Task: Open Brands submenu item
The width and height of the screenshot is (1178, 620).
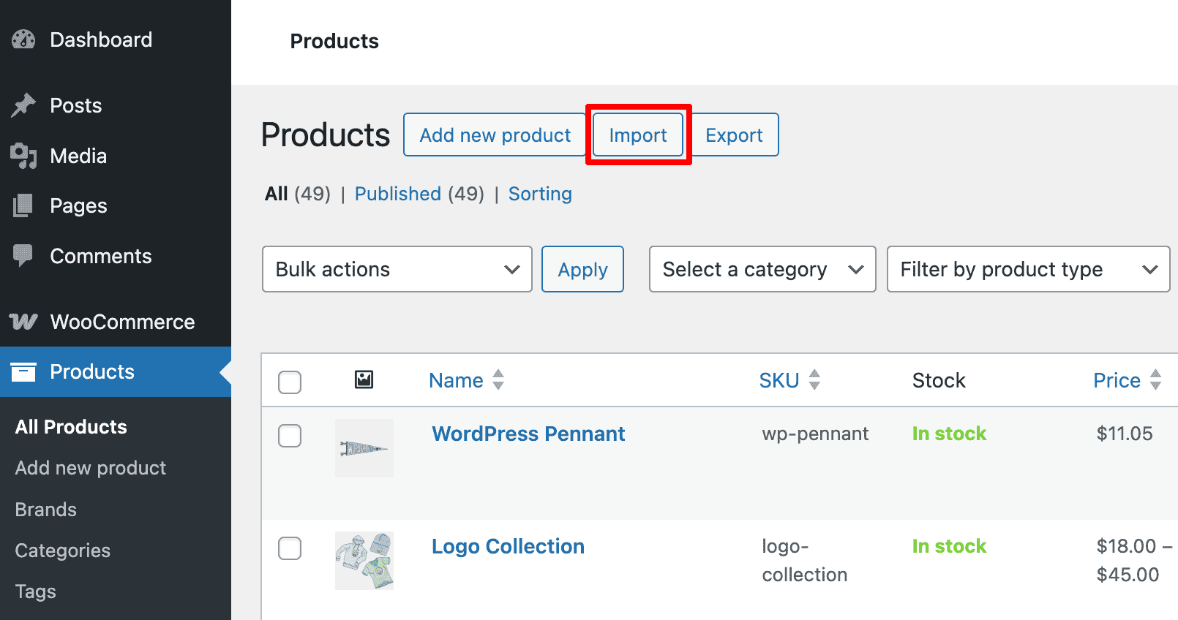Action: click(46, 510)
